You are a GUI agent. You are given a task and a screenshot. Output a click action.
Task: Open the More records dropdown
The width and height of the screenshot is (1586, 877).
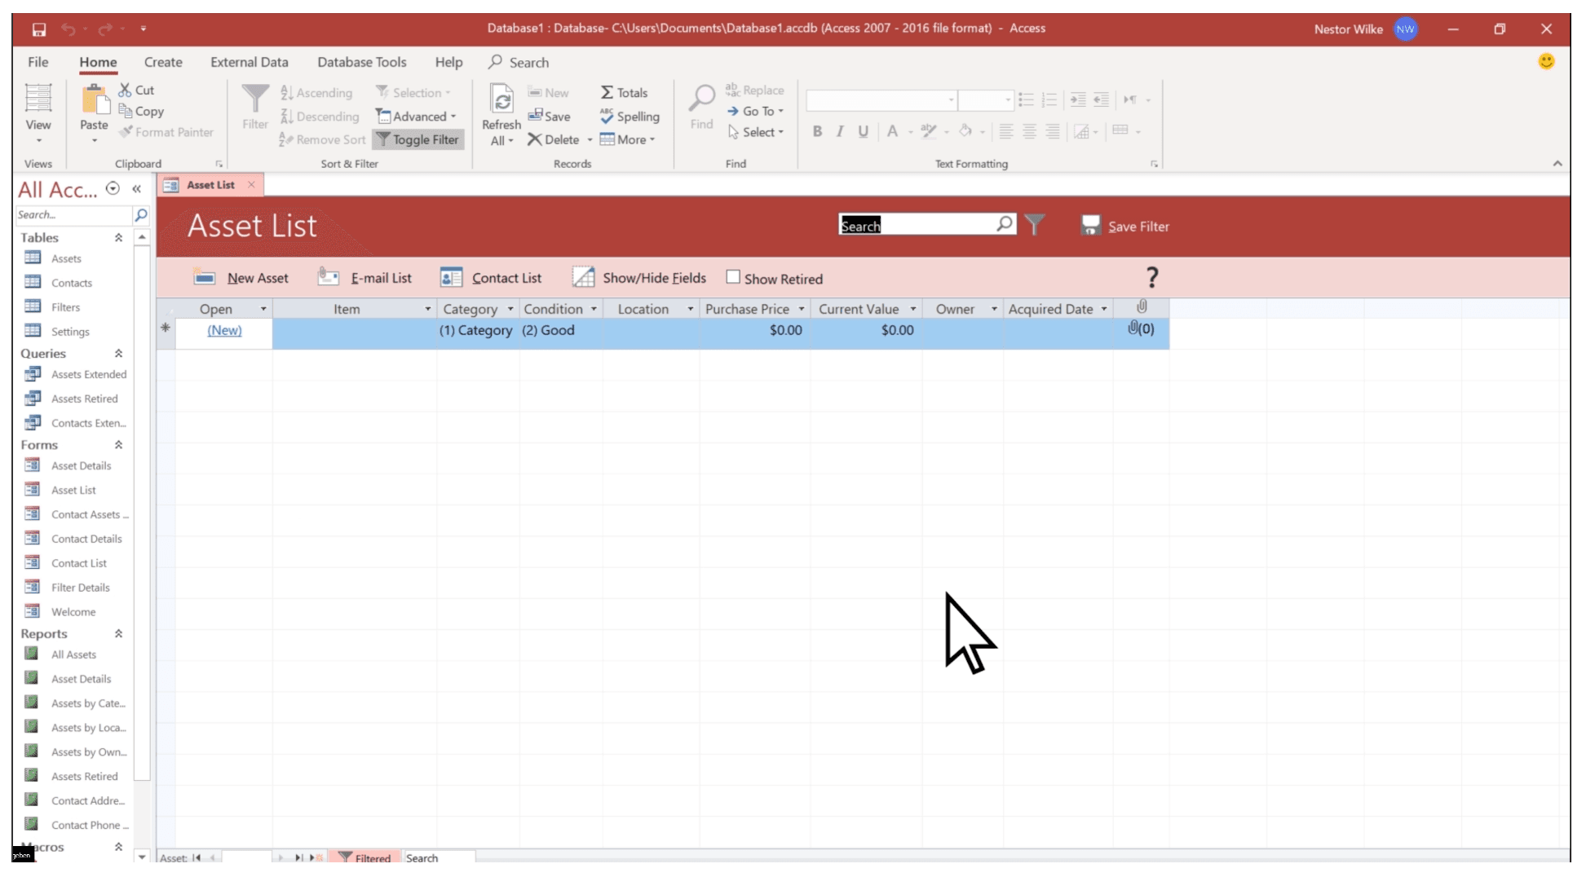tap(628, 139)
